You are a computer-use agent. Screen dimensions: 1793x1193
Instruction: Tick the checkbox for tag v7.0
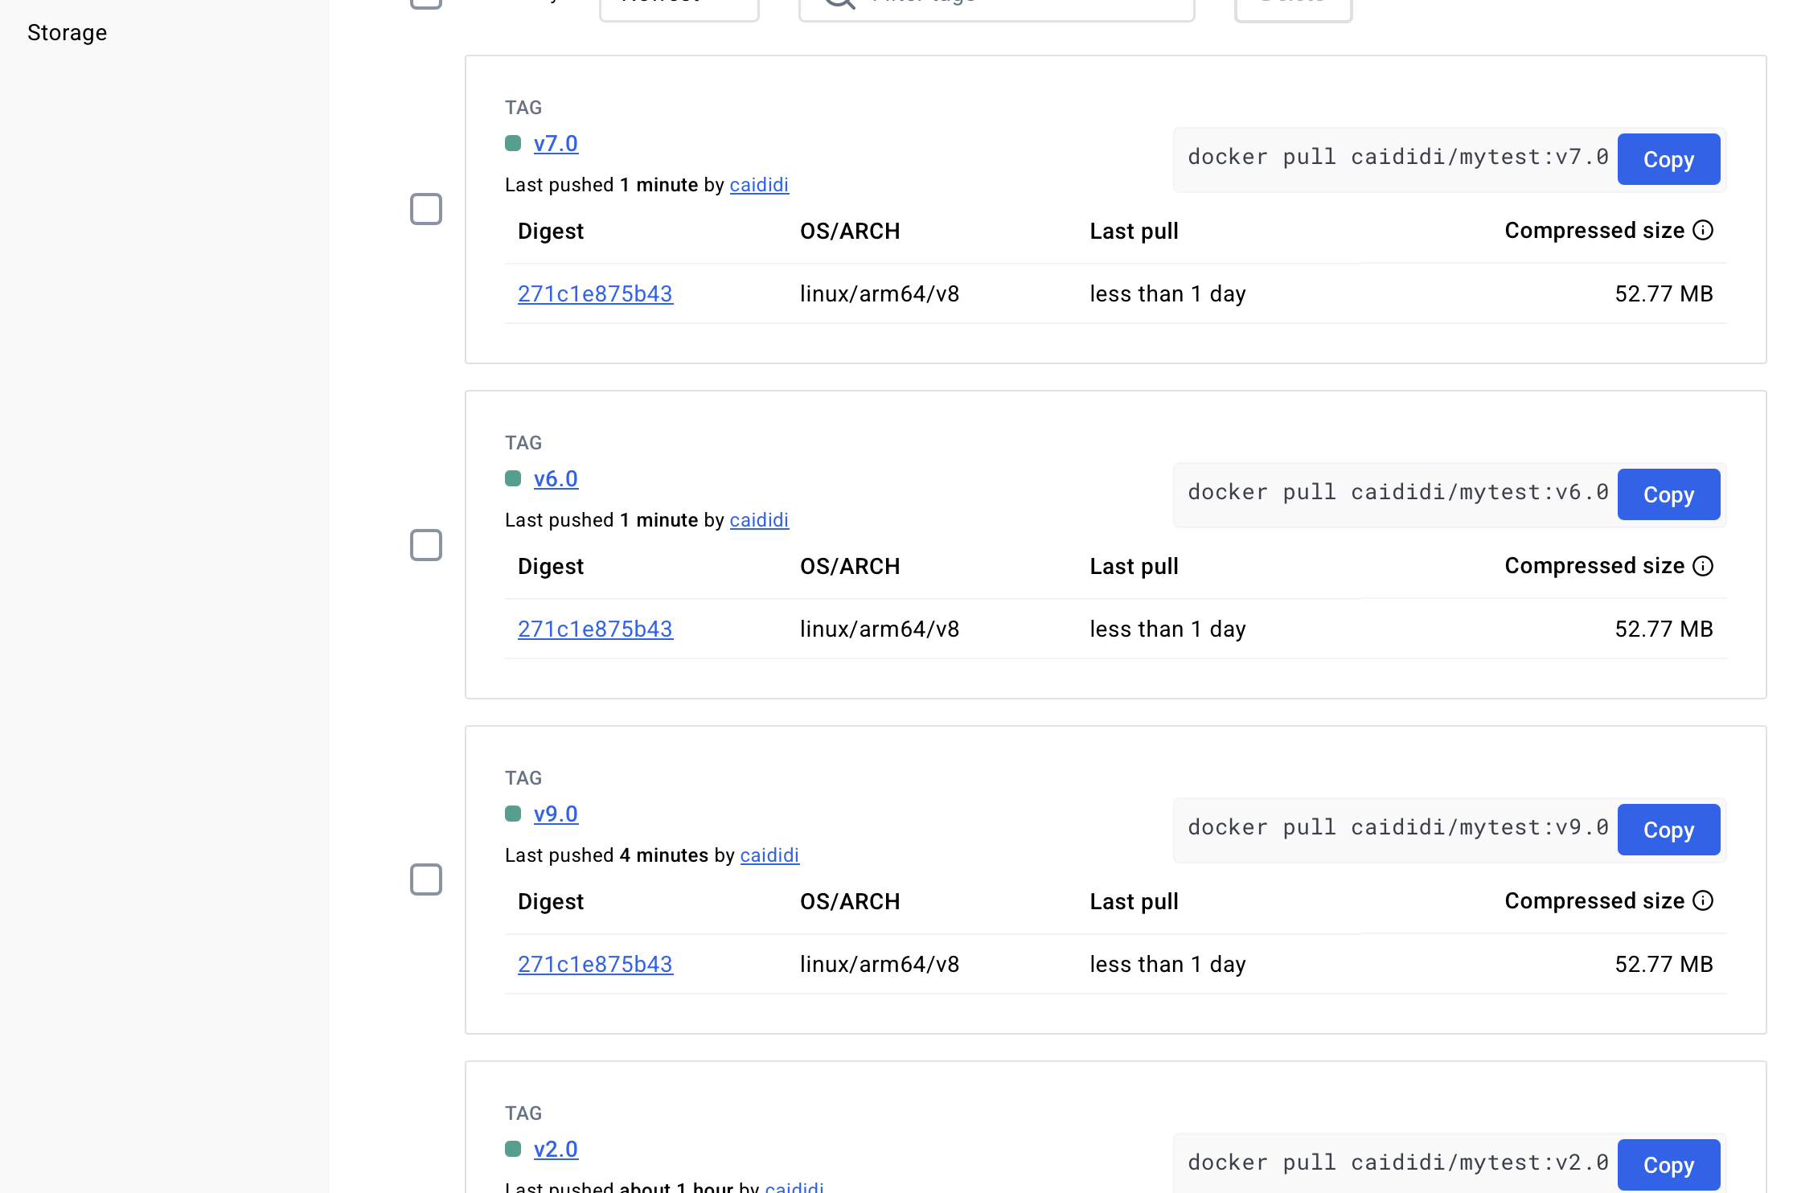pyautogui.click(x=426, y=209)
